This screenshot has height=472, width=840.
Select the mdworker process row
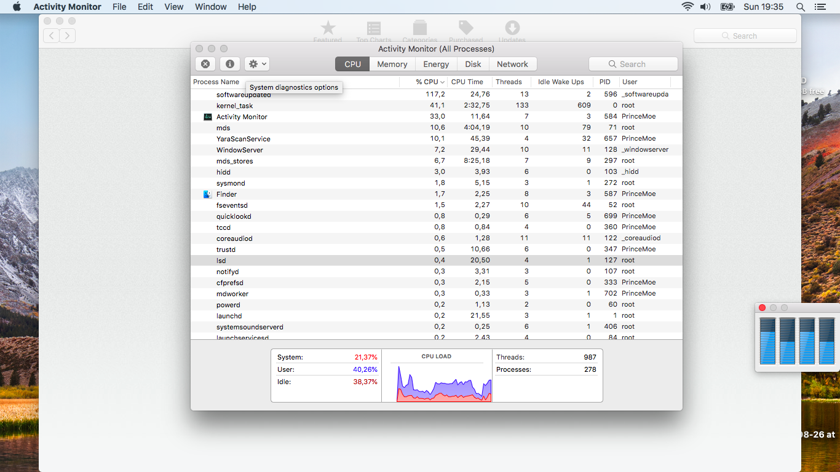[x=437, y=294]
